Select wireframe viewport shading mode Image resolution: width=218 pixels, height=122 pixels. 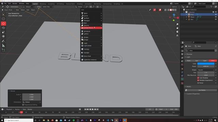tap(168, 10)
